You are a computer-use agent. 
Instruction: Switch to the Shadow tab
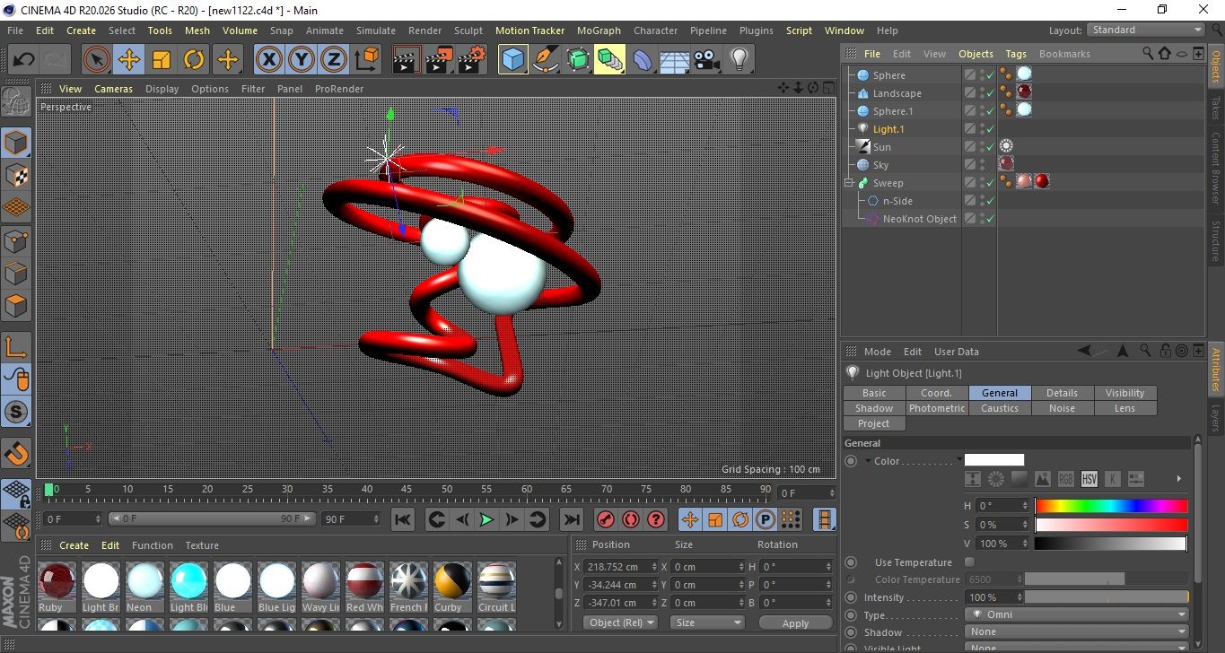[873, 408]
